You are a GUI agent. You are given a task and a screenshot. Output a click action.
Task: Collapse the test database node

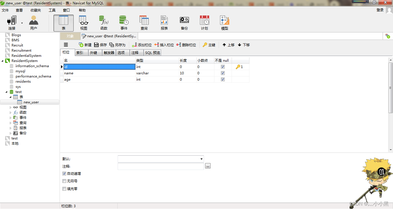[7, 92]
